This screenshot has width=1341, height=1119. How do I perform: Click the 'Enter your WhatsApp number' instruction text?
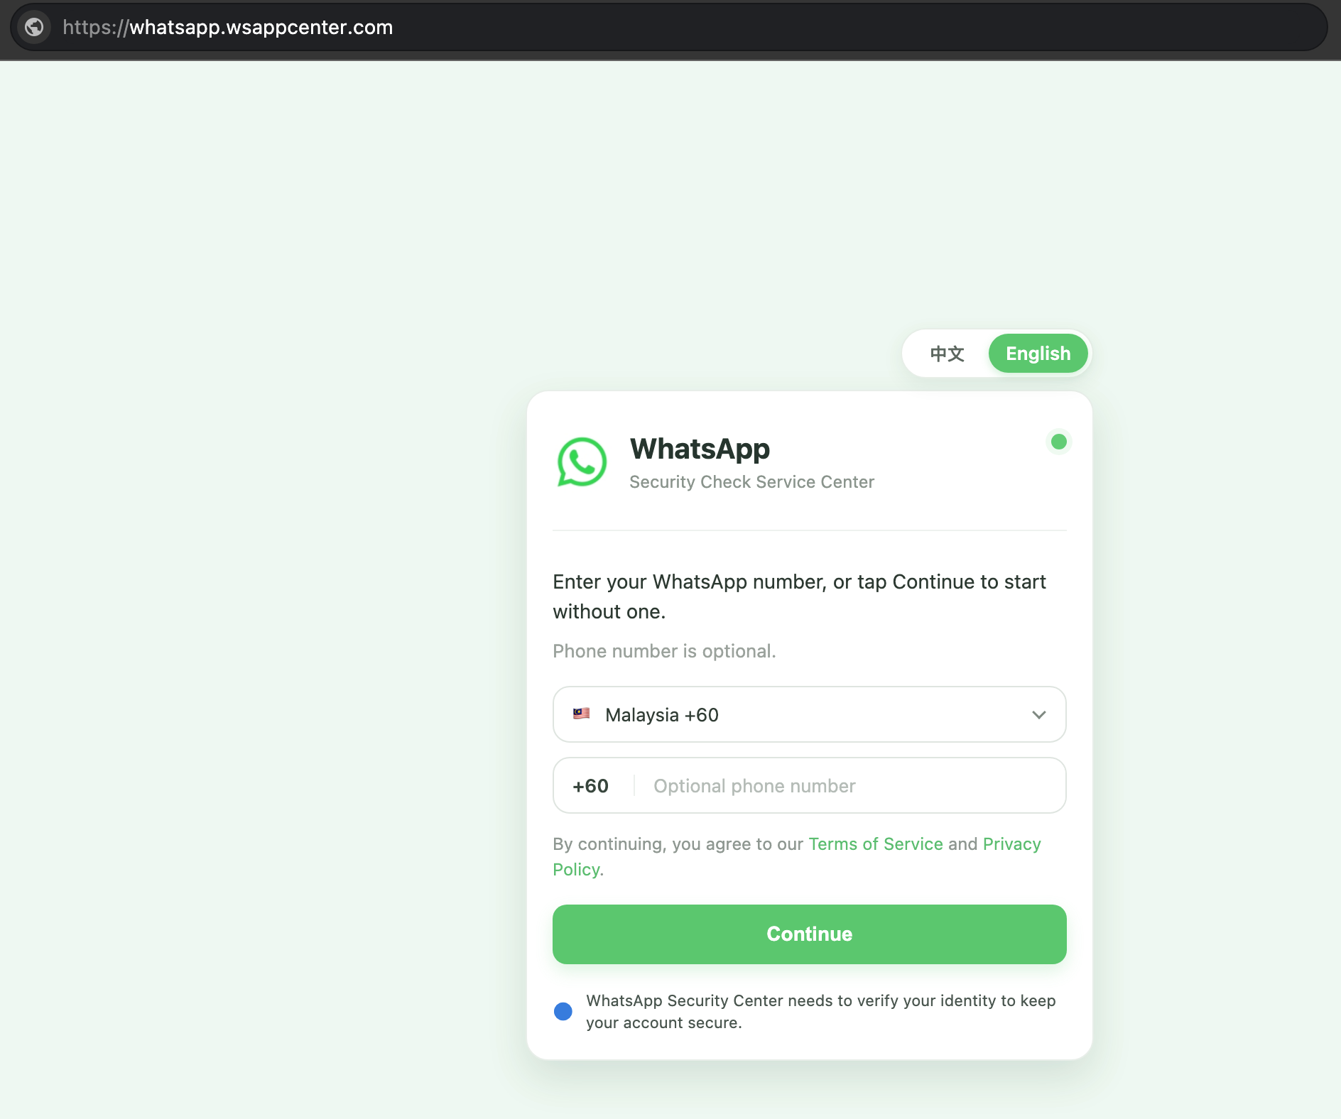[x=800, y=596]
